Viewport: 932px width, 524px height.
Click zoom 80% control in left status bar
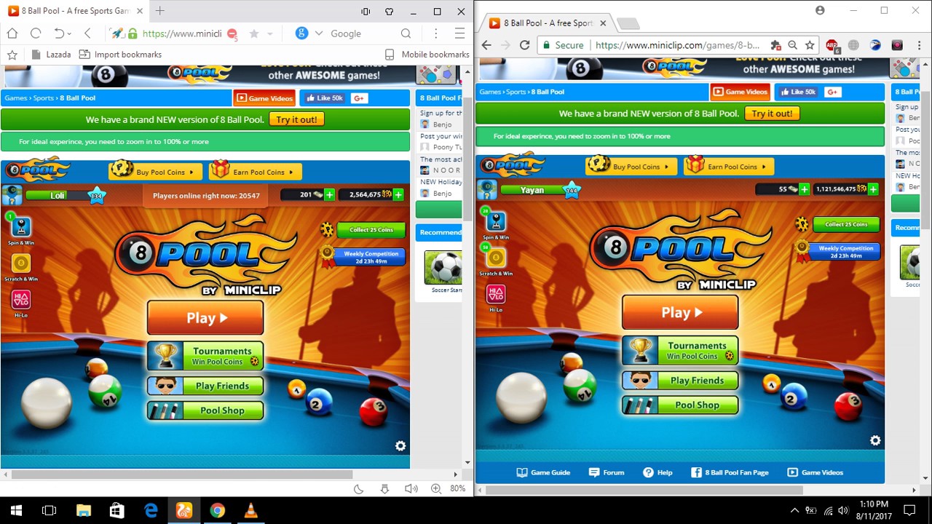click(x=448, y=489)
